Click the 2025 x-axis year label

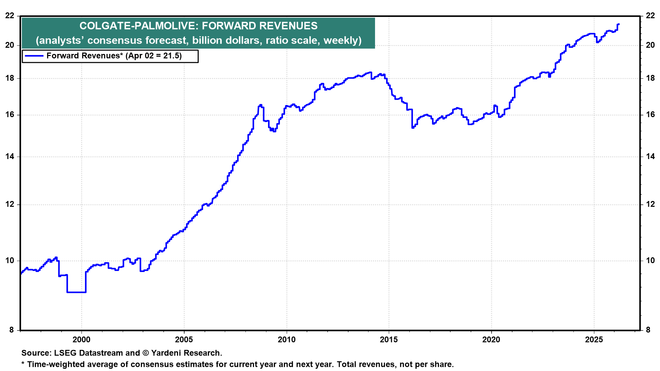click(x=594, y=340)
